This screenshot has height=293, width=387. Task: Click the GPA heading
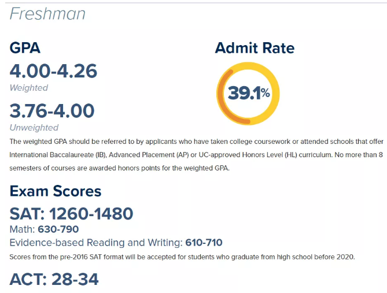click(x=25, y=49)
